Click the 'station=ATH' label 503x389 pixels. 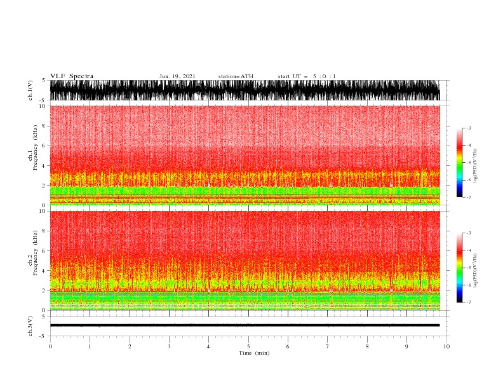point(236,76)
